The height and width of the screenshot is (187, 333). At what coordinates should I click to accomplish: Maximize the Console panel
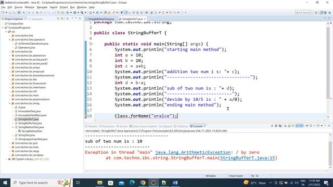tap(329, 126)
